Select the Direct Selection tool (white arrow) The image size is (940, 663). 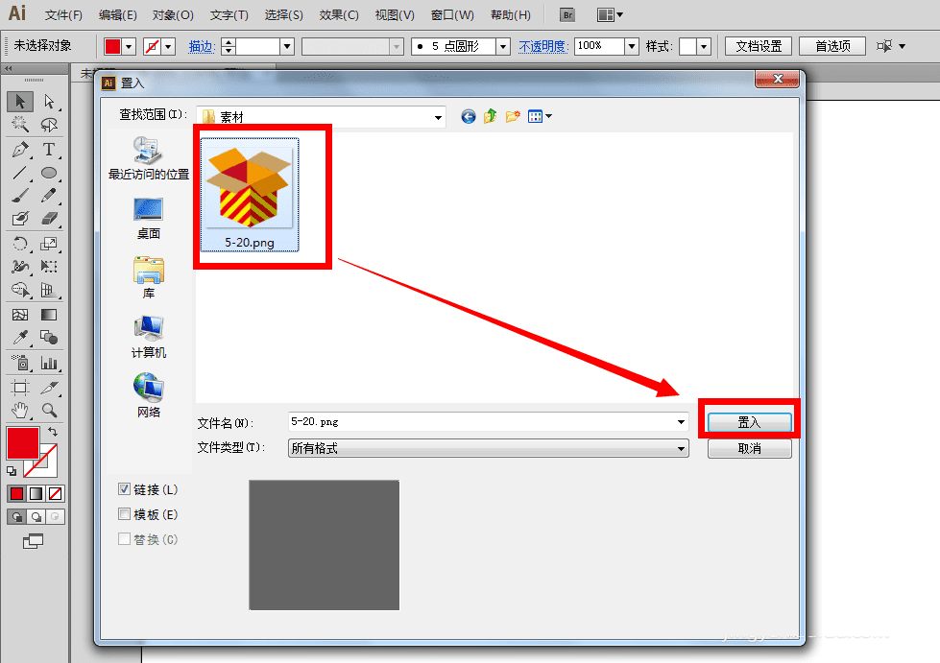[x=49, y=101]
